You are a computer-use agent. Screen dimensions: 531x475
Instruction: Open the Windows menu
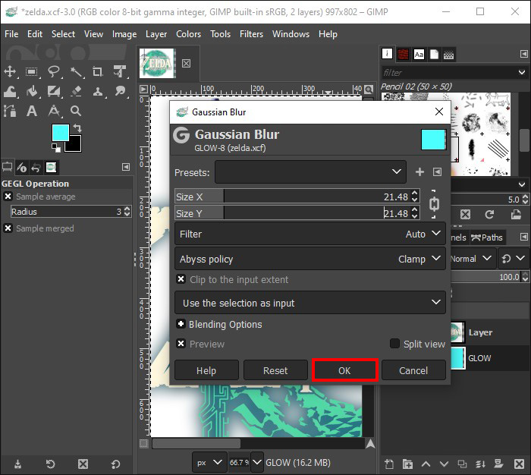click(291, 34)
